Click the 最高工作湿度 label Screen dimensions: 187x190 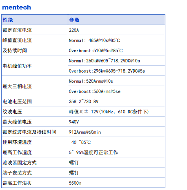[x=17, y=152]
